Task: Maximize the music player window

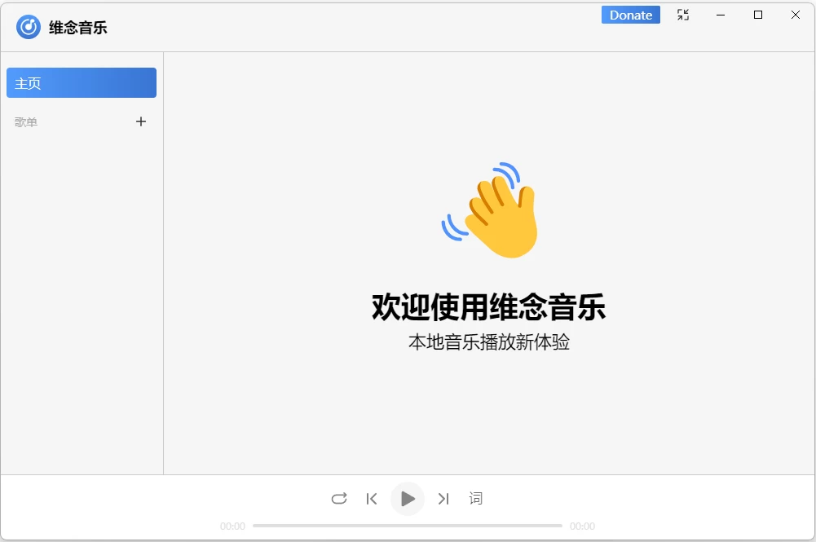Action: 758,15
